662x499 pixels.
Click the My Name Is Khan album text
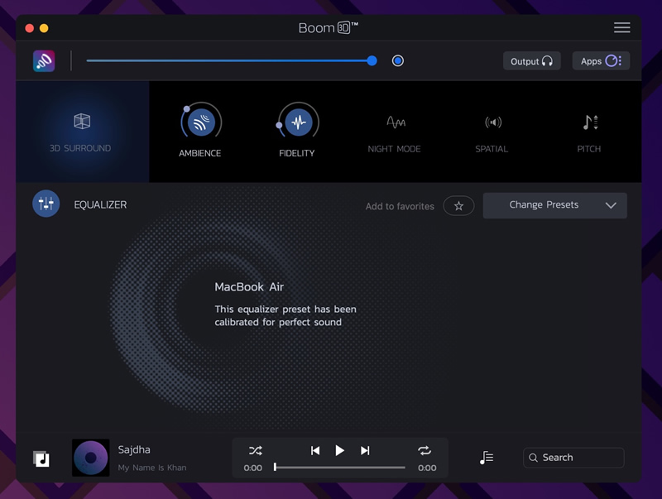tap(152, 468)
